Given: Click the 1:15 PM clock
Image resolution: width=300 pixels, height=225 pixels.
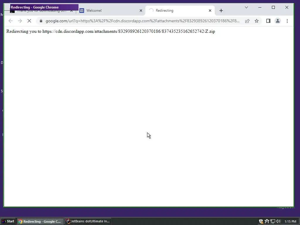Looking at the screenshot, I should tap(290, 221).
